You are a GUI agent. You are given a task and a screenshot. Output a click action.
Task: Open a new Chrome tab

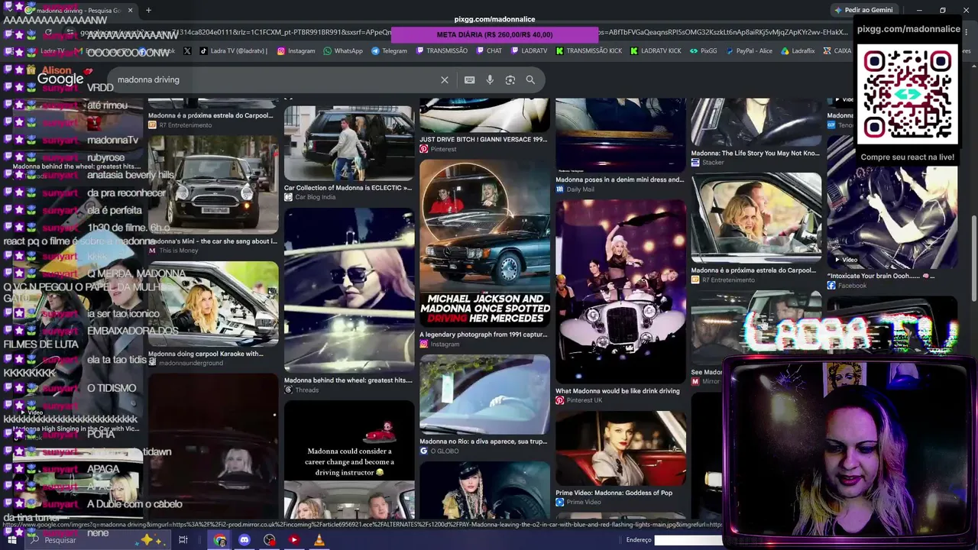(148, 11)
